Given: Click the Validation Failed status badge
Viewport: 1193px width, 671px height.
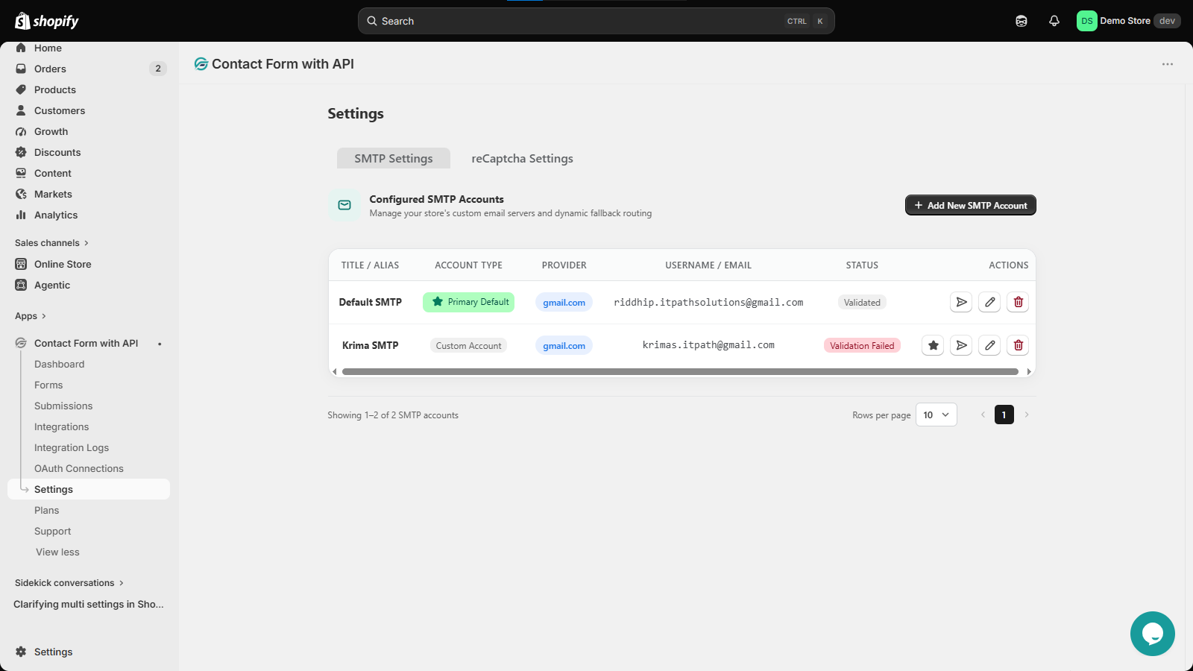Looking at the screenshot, I should [862, 345].
